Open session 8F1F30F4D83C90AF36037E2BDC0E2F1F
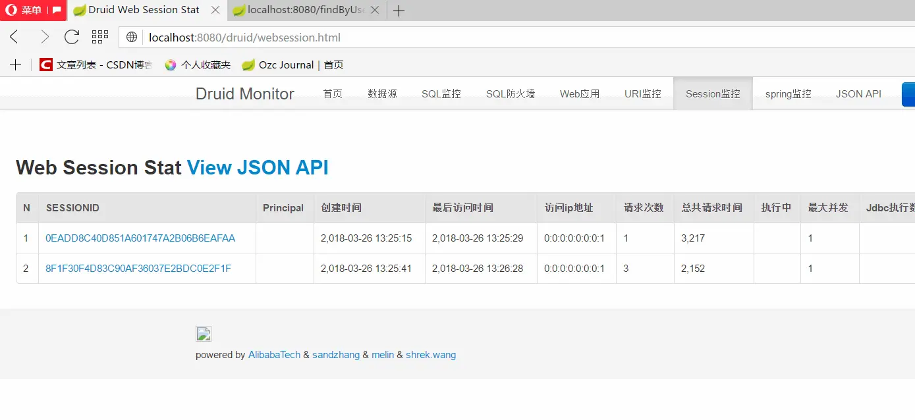915x420 pixels. coord(138,269)
